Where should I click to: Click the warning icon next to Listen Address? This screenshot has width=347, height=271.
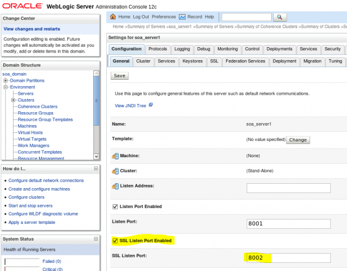coord(115,186)
